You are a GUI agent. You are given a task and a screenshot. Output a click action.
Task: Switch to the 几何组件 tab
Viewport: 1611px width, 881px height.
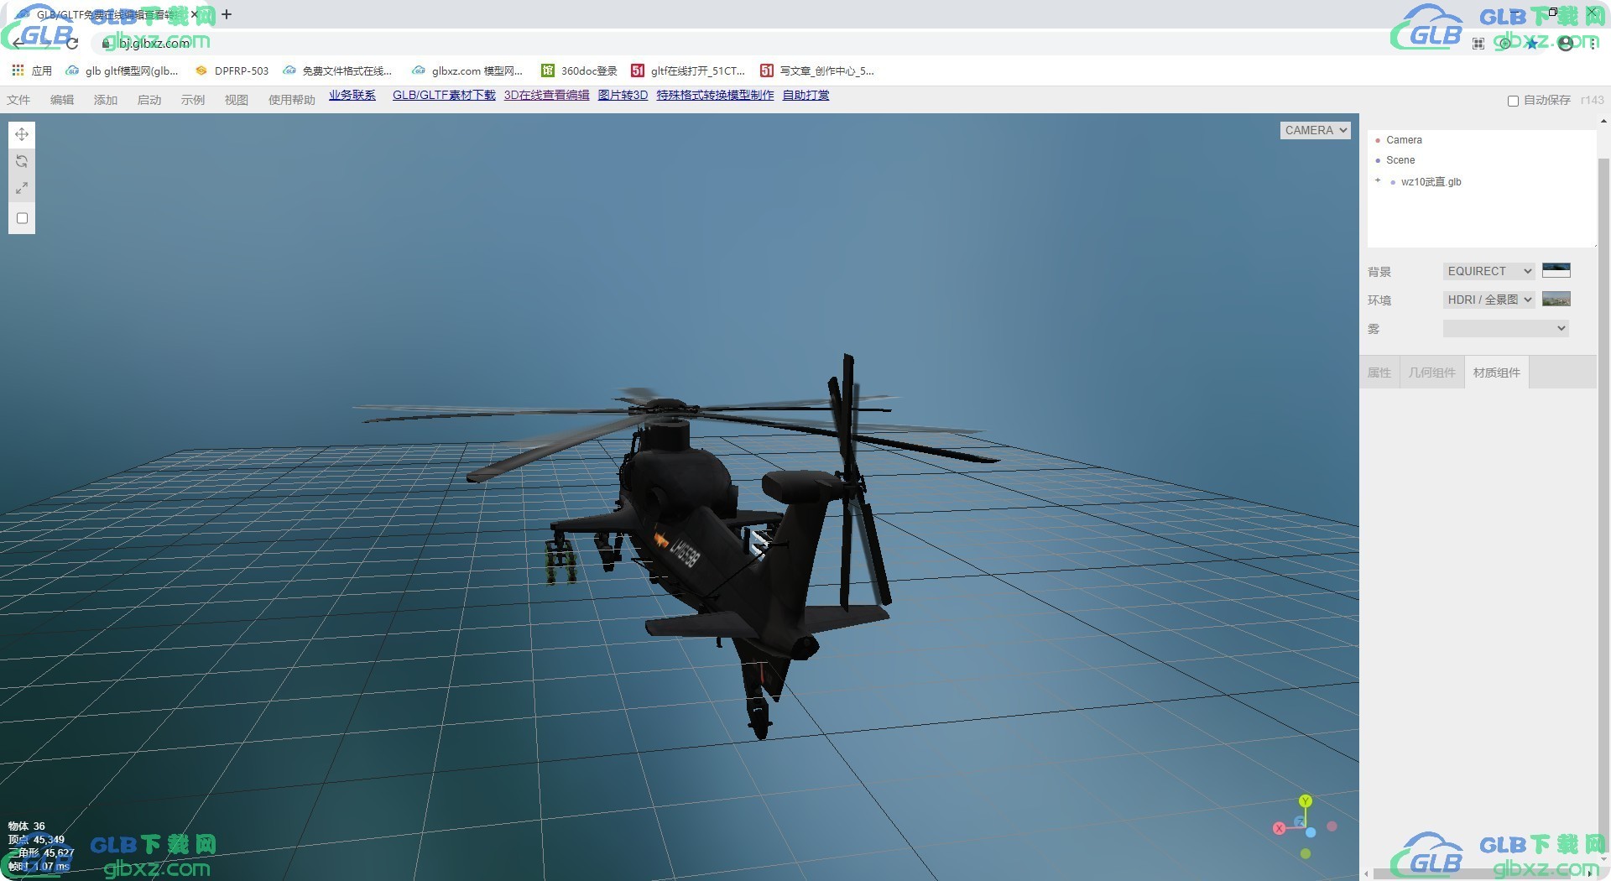click(x=1431, y=373)
